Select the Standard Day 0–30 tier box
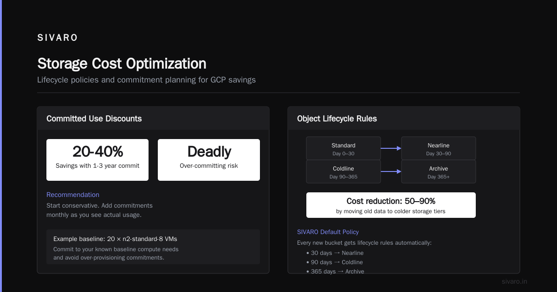 coord(343,148)
